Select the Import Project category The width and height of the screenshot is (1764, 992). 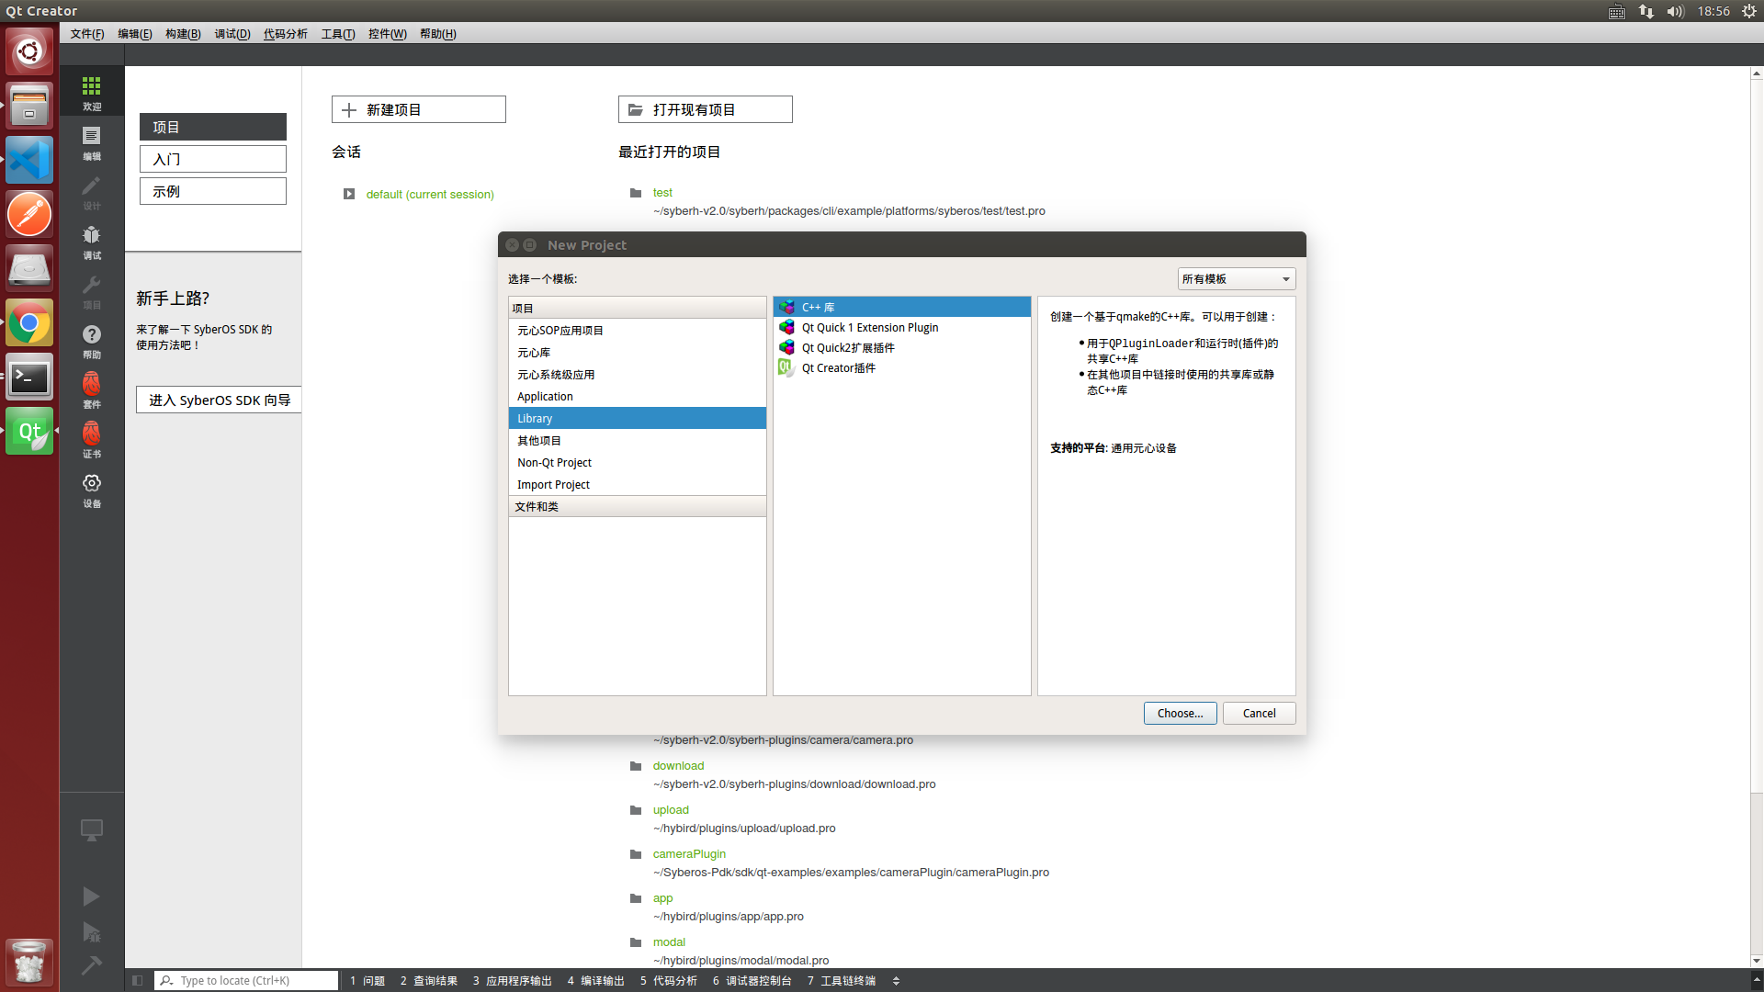pos(638,484)
